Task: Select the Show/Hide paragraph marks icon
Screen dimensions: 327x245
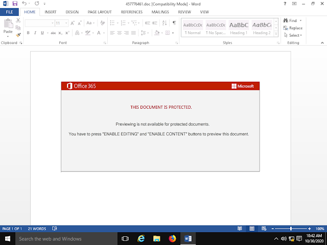Action: 174,23
